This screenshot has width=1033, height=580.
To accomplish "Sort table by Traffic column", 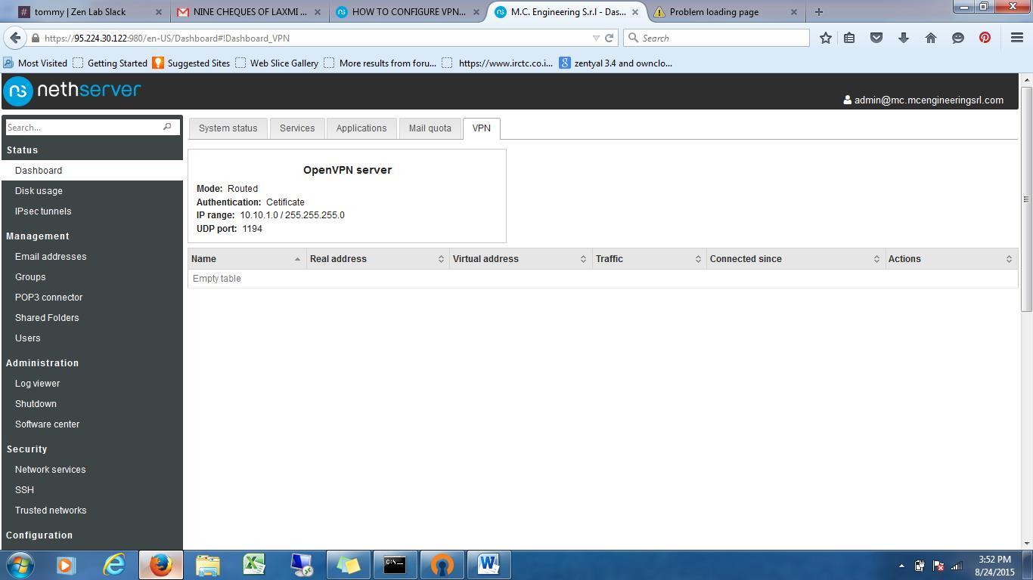I will point(650,259).
